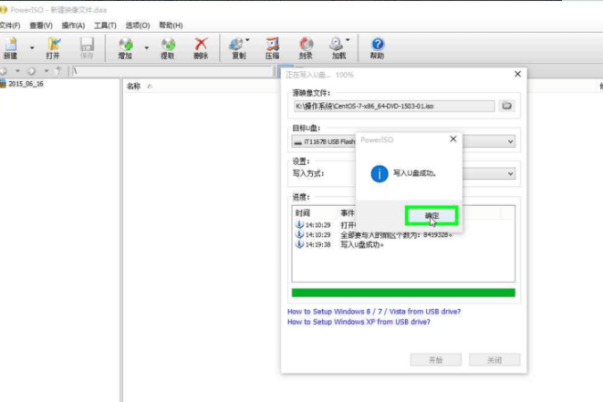Open the 文件(F) menu
This screenshot has width=603, height=402.
click(10, 26)
